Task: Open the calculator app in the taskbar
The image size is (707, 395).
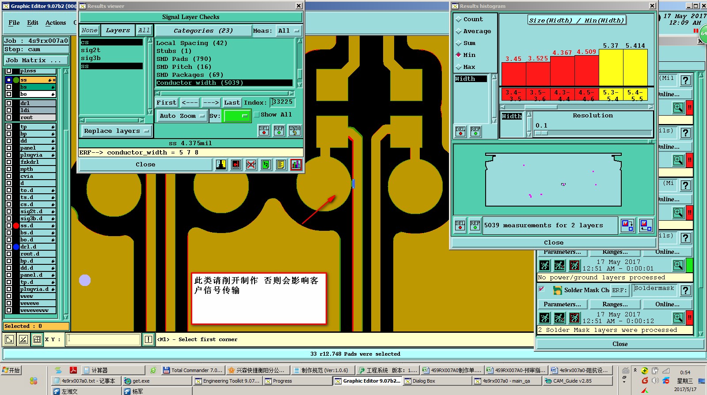Action: point(113,370)
